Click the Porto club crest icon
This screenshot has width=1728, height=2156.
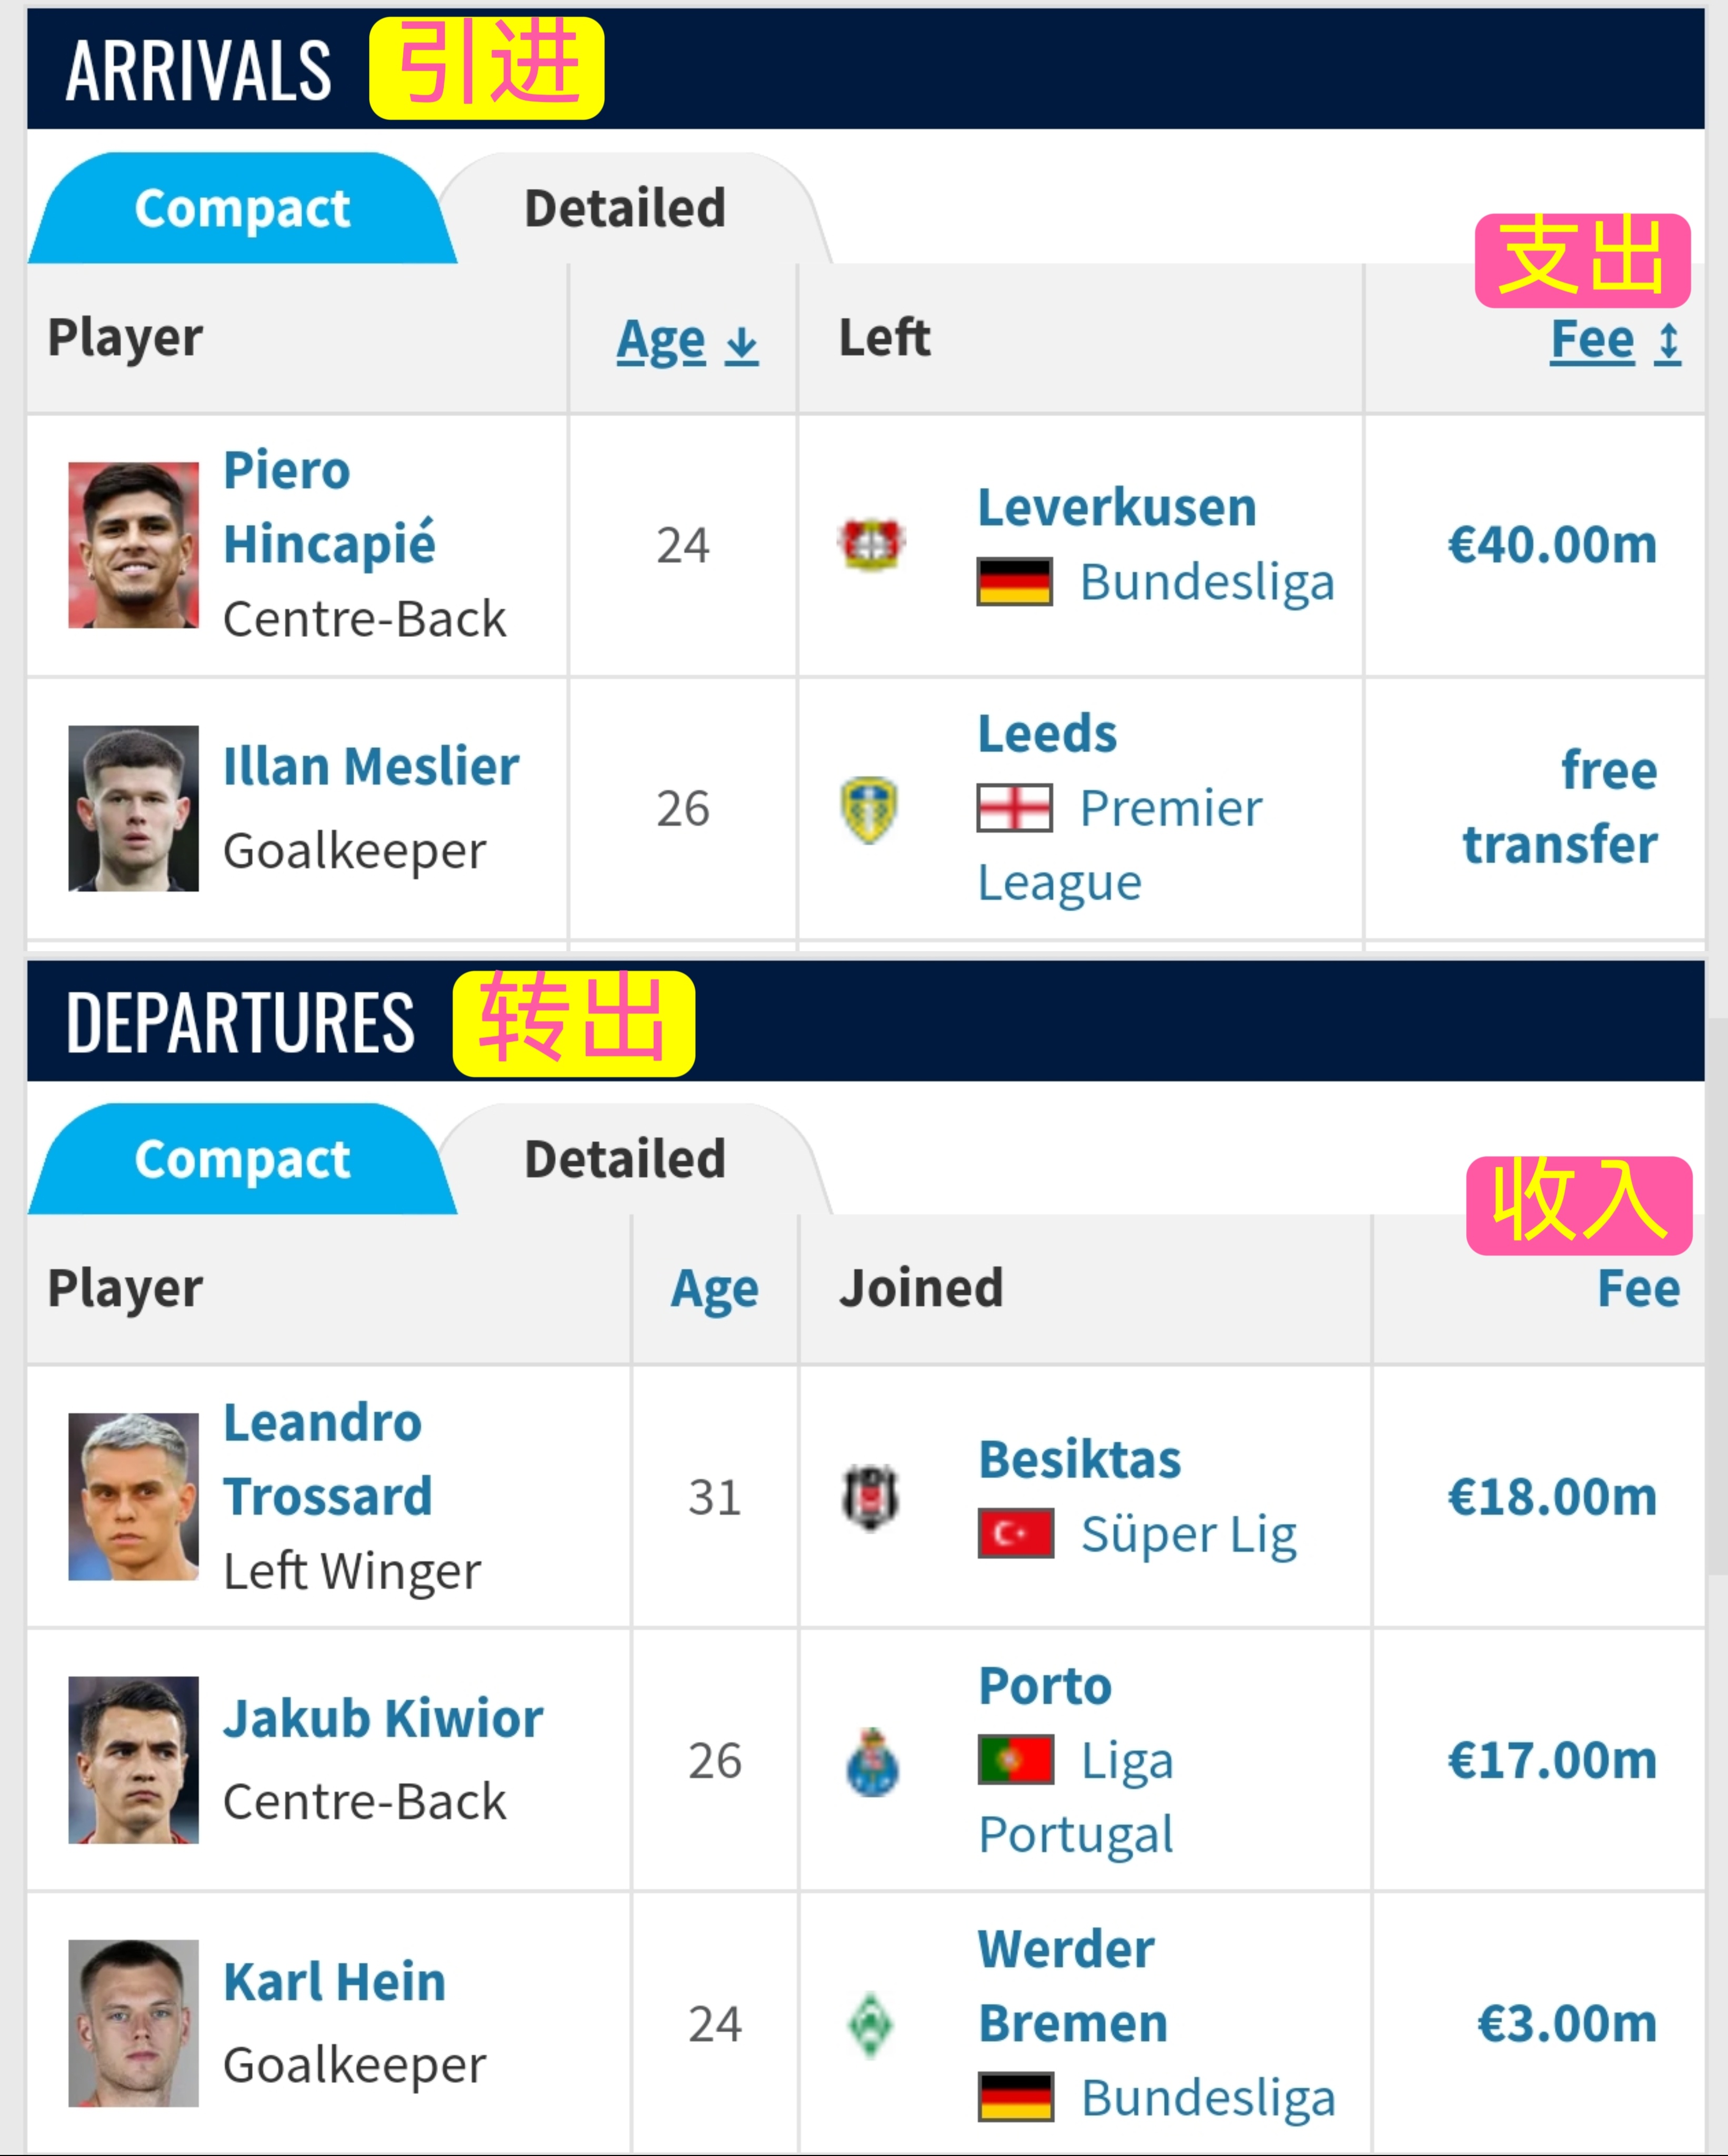[872, 1761]
